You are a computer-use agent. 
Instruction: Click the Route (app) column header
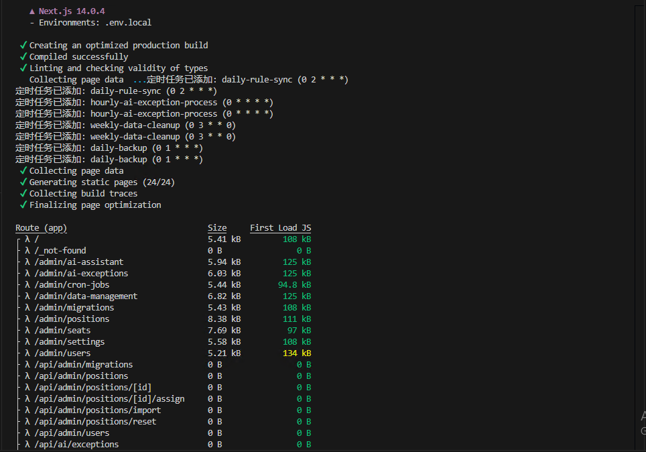pos(41,228)
